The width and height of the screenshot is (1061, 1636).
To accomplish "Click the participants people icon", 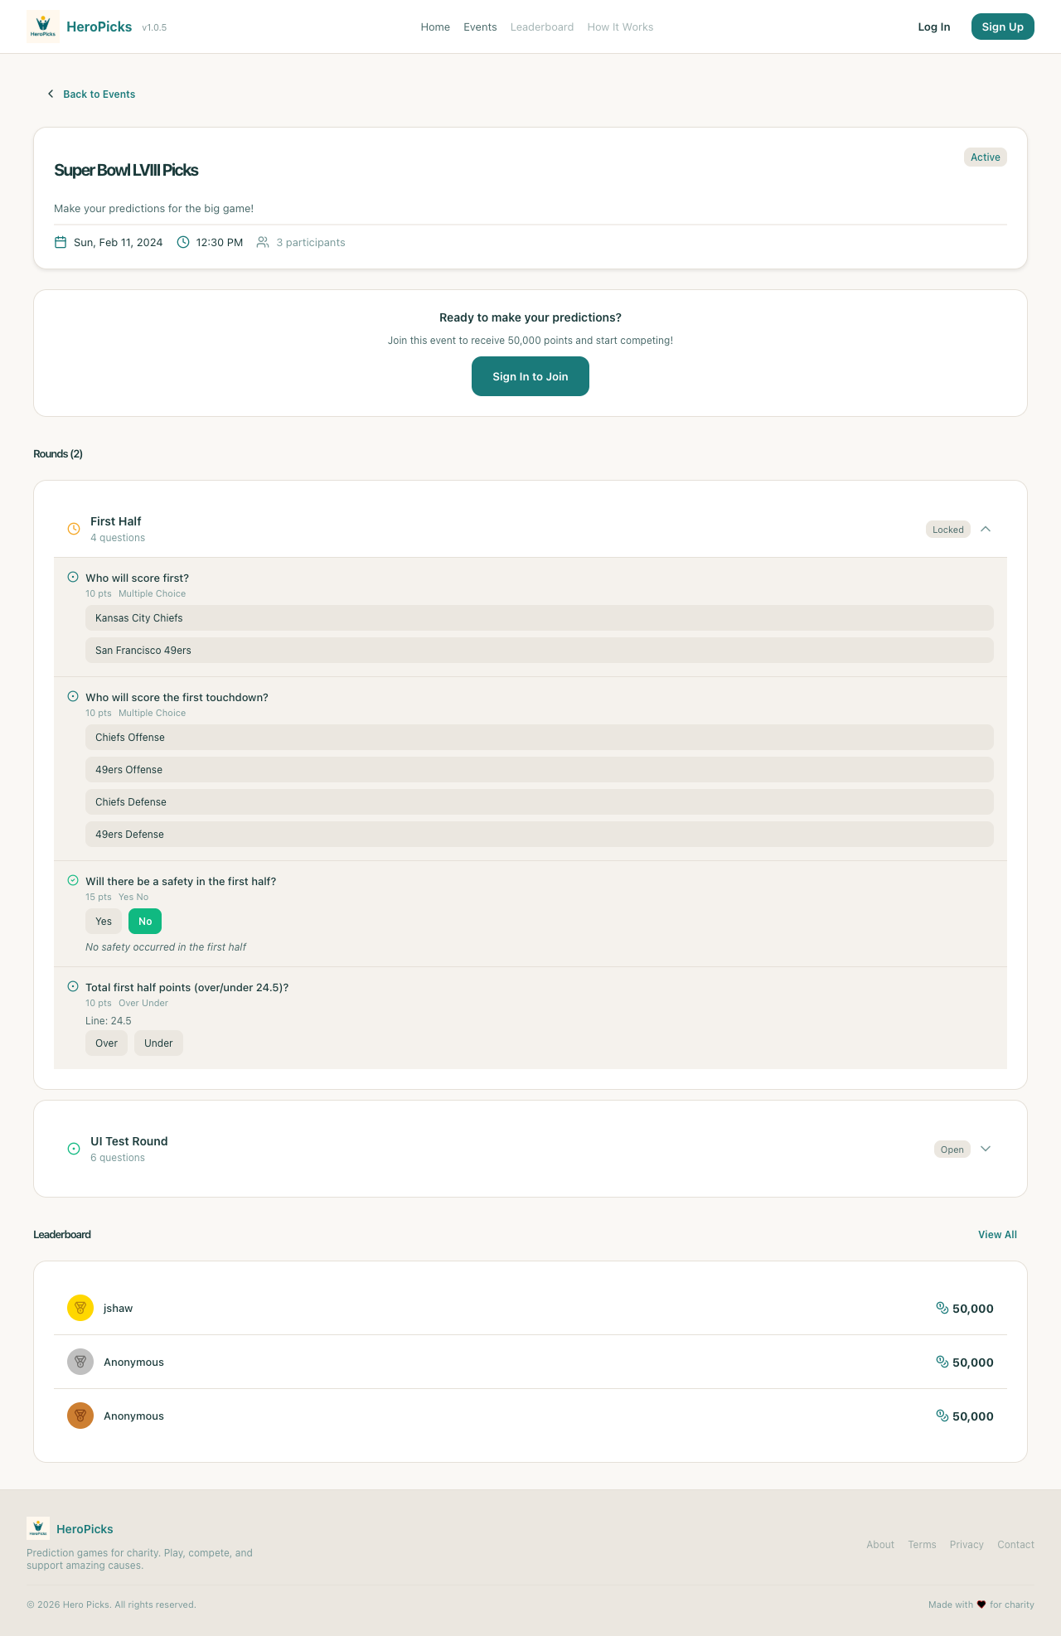I will pyautogui.click(x=263, y=242).
